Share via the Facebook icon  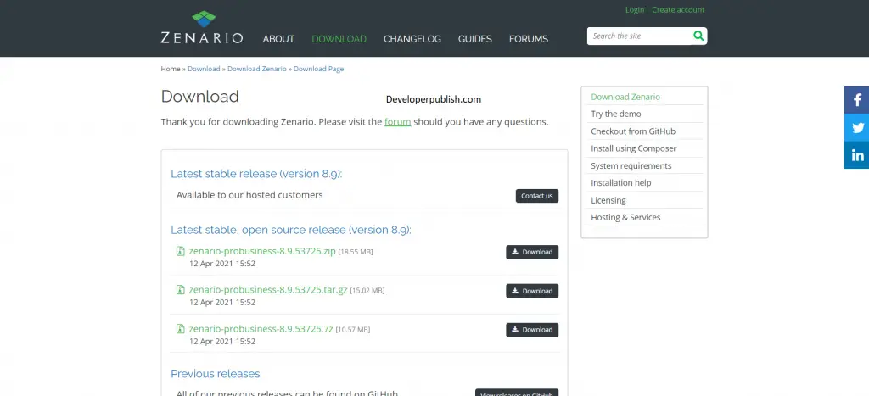click(857, 100)
